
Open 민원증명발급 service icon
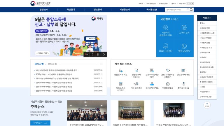(x=168, y=84)
